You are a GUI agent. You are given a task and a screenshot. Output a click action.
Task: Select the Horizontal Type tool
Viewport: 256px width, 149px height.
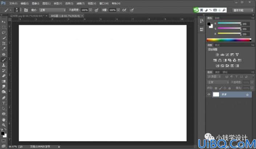4,103
